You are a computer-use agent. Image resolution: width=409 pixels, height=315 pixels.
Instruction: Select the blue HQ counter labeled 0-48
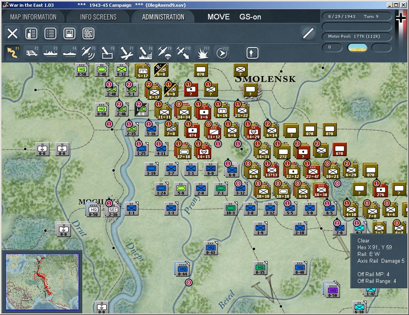pyautogui.click(x=300, y=267)
